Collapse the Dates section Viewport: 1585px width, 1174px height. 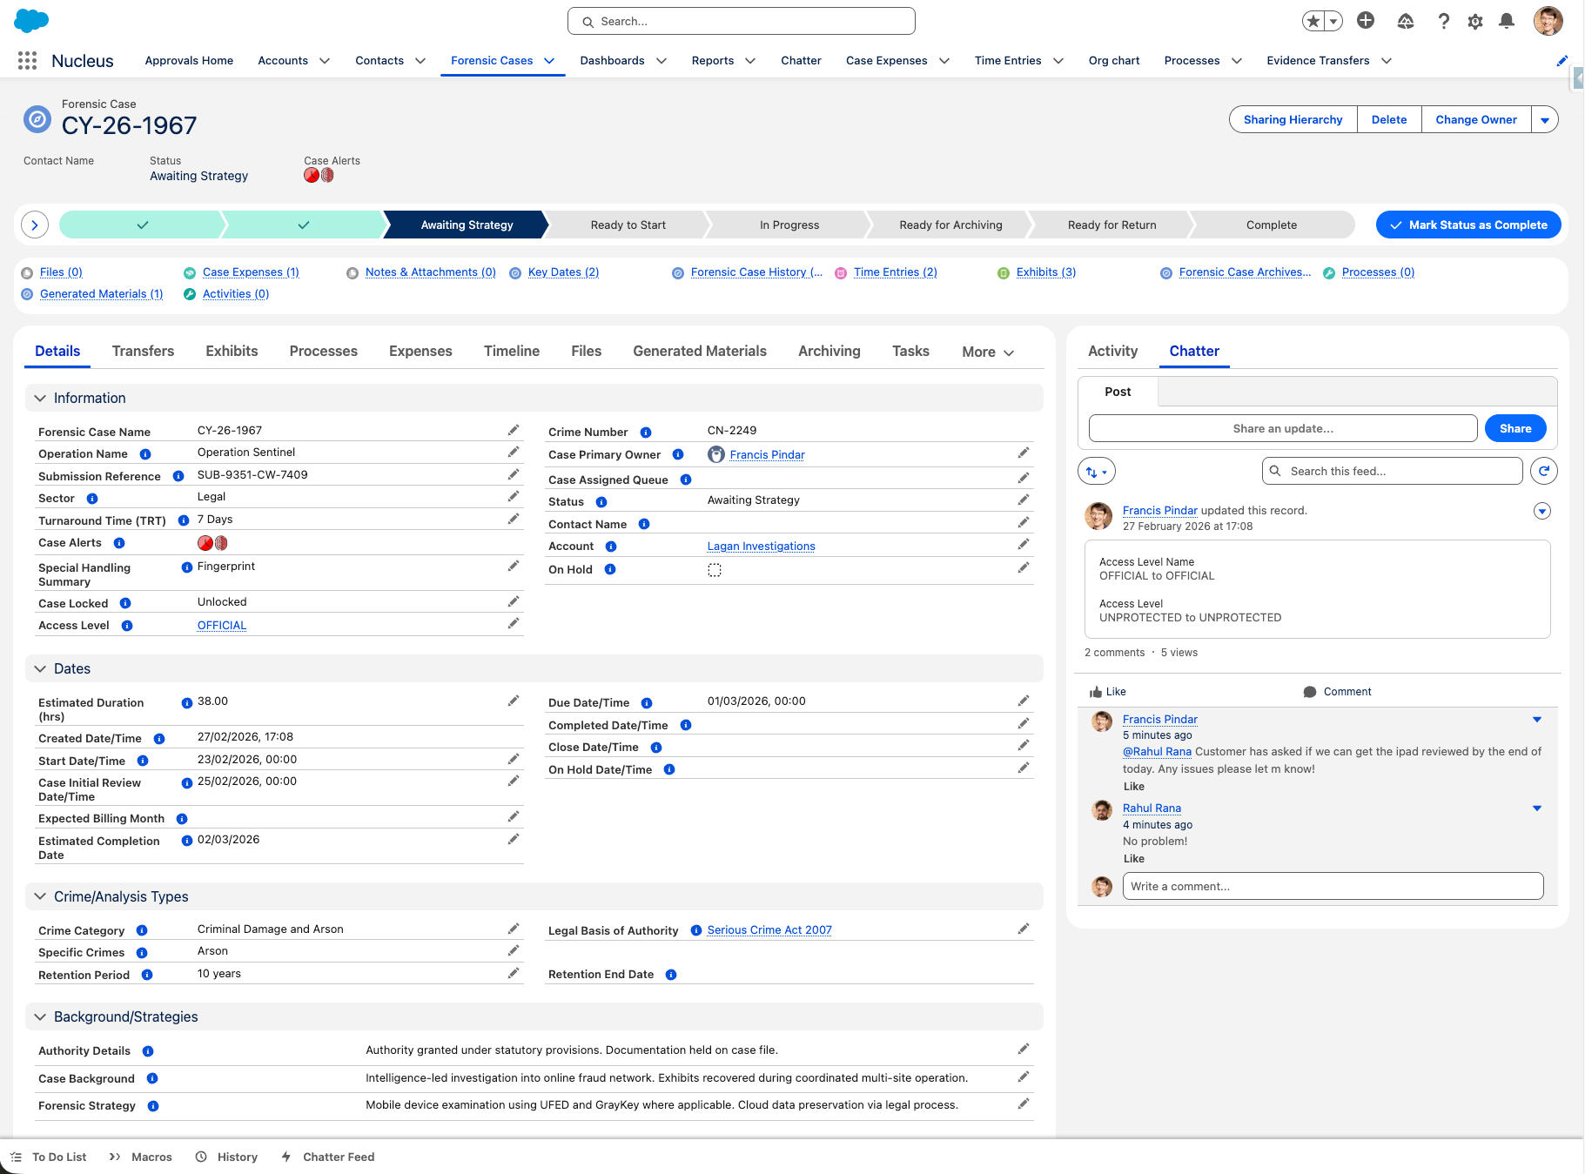pyautogui.click(x=40, y=668)
